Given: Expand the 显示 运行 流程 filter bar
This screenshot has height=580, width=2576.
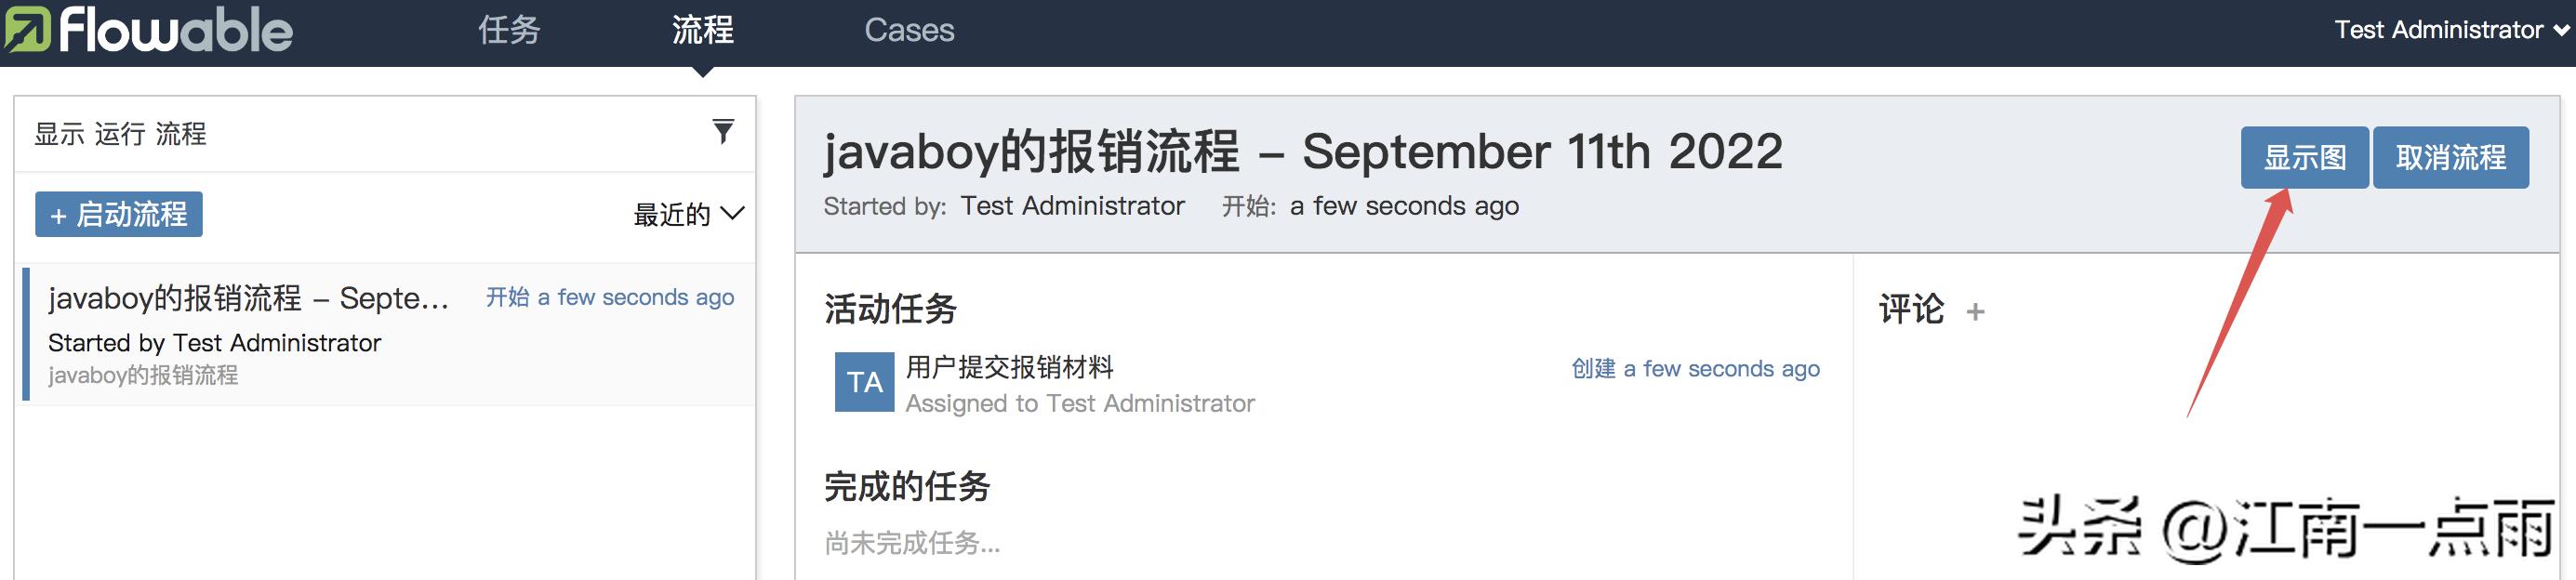Looking at the screenshot, I should (385, 134).
